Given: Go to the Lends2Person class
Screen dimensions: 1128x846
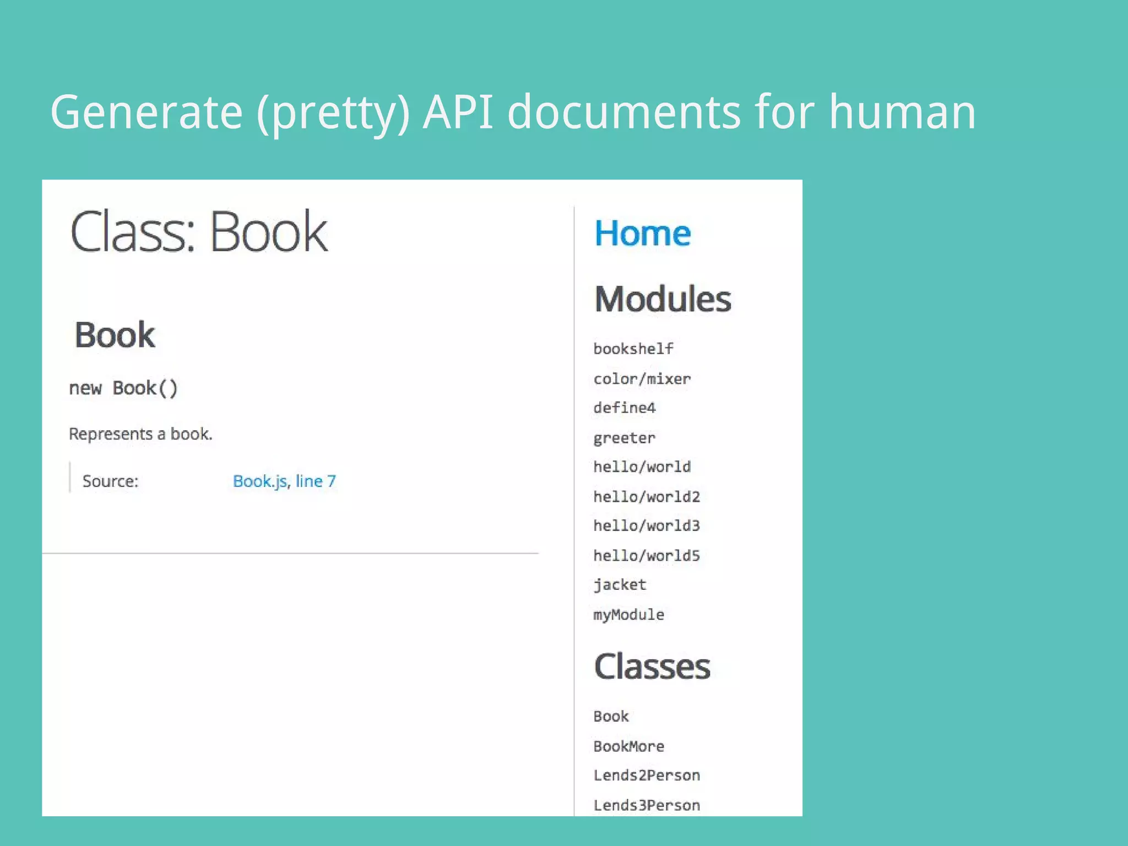Looking at the screenshot, I should tap(646, 775).
